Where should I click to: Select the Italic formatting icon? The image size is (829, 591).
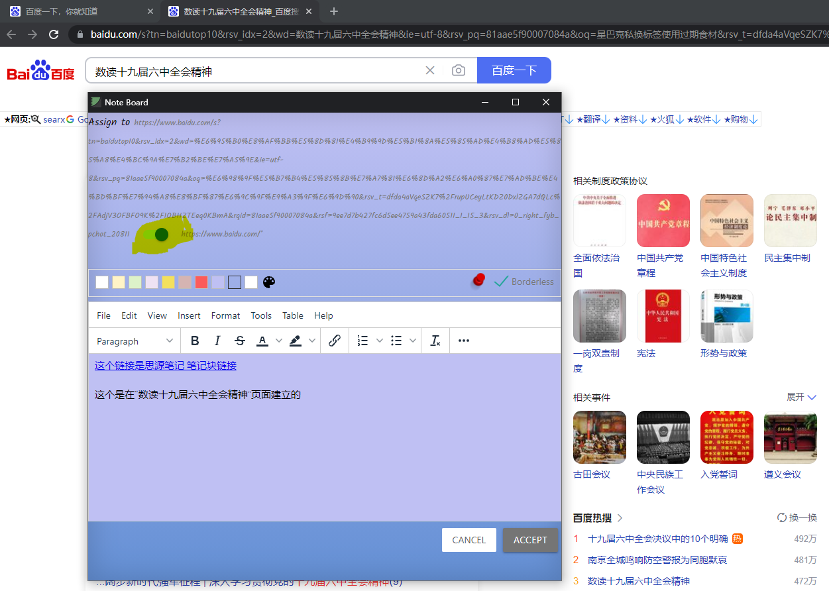pos(217,340)
